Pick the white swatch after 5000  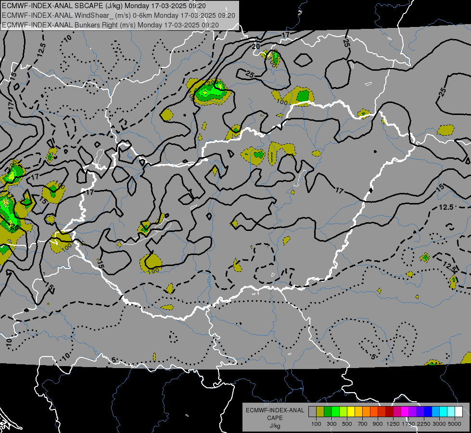458,411
